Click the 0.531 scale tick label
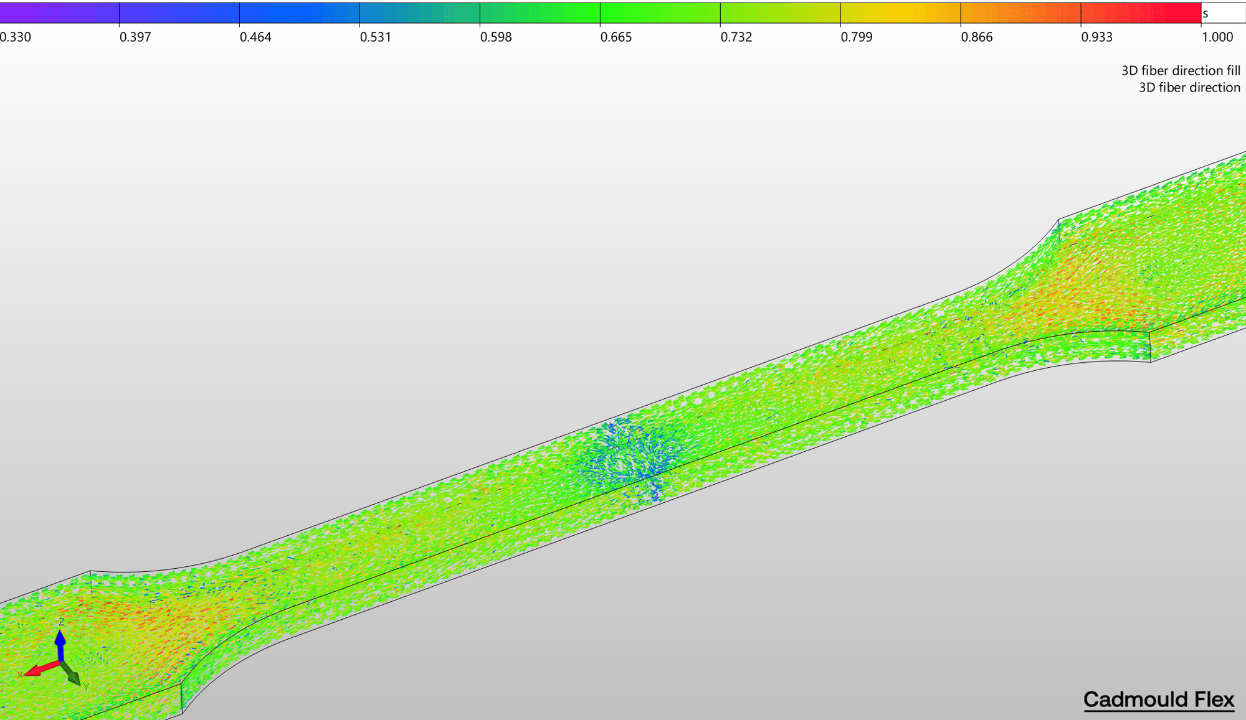 (375, 37)
